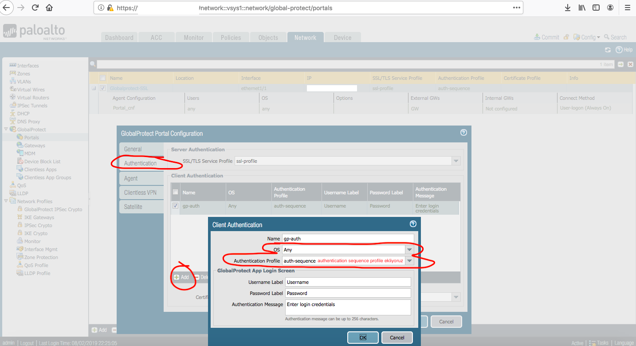Toggle the gp-auth row checkbox

(175, 206)
